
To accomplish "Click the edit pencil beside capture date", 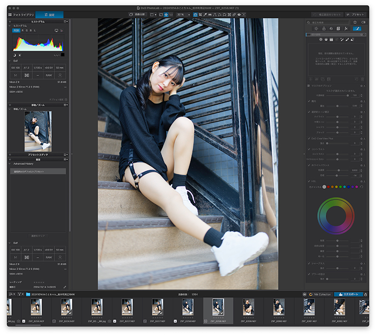I will [65, 287].
